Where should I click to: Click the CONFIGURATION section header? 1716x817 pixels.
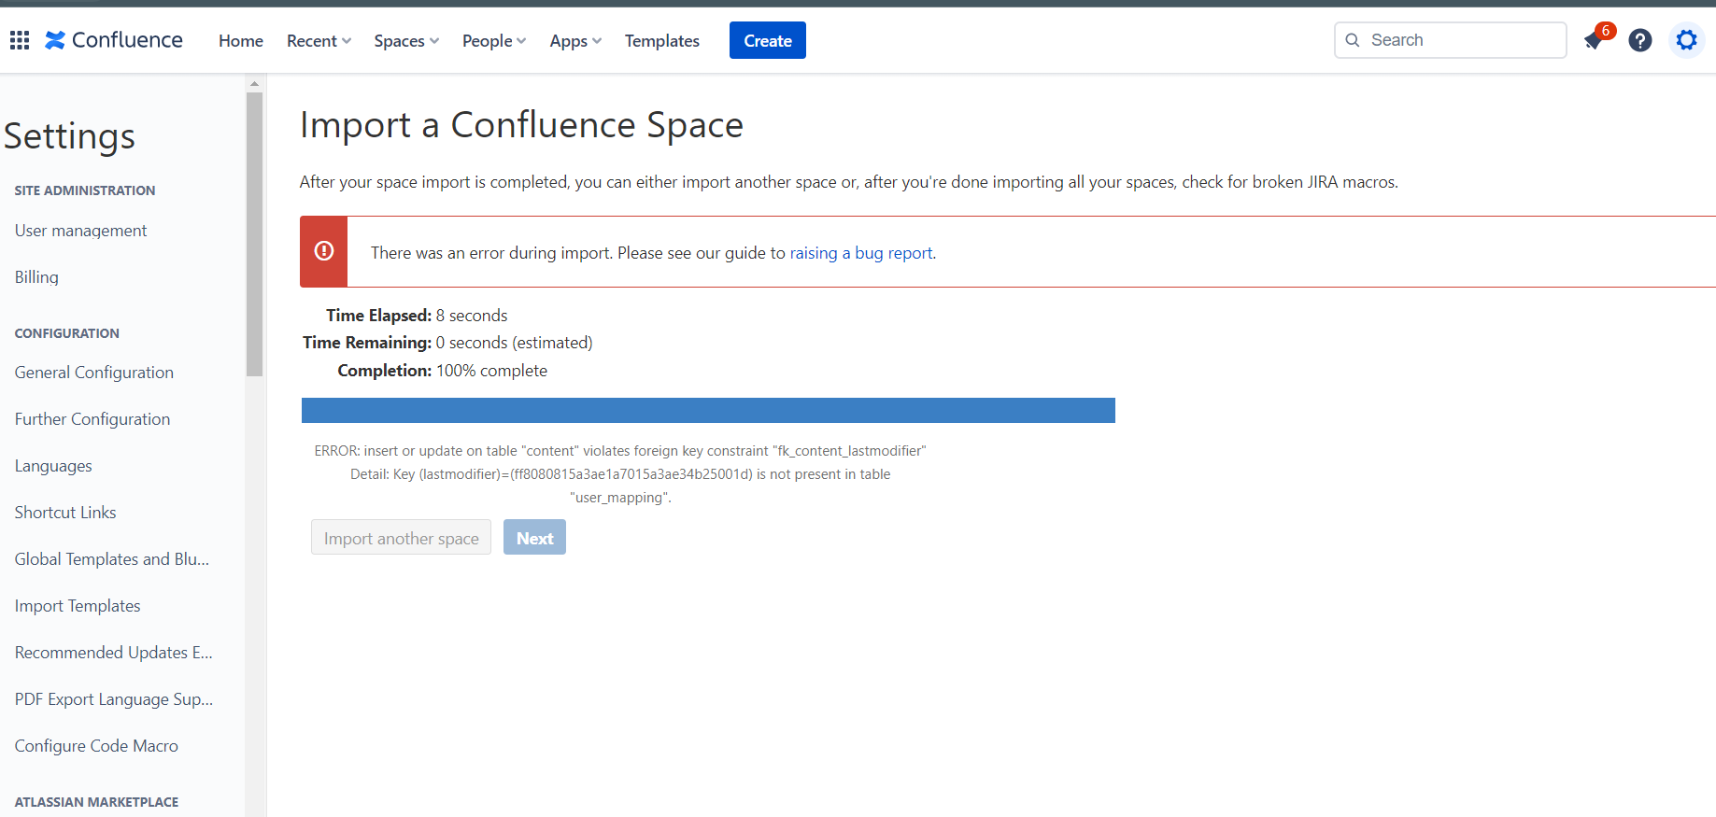[x=67, y=333]
